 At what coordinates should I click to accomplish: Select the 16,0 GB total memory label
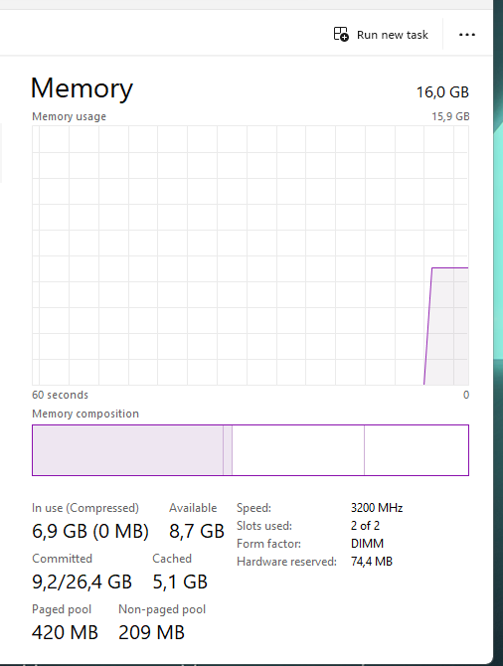pos(442,92)
